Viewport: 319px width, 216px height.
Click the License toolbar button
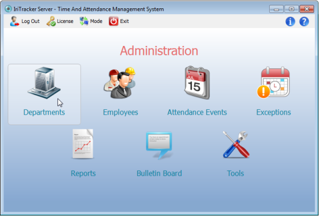(x=60, y=21)
